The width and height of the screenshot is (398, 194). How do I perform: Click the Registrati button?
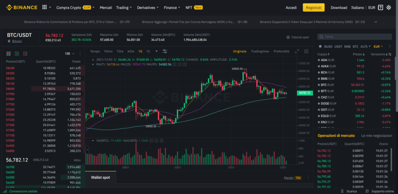pyautogui.click(x=314, y=8)
